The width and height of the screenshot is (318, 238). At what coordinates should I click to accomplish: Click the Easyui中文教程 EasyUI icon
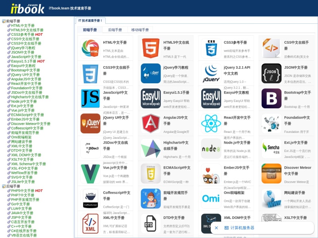click(x=211, y=98)
